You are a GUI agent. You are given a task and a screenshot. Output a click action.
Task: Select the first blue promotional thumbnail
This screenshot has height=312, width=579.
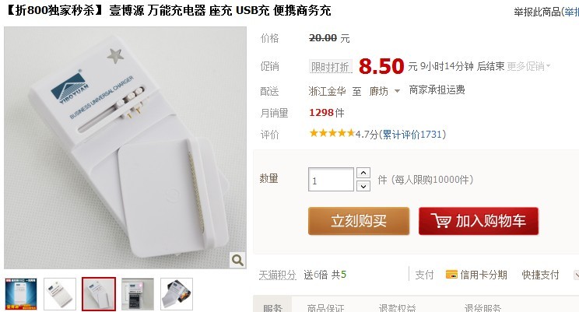21,294
